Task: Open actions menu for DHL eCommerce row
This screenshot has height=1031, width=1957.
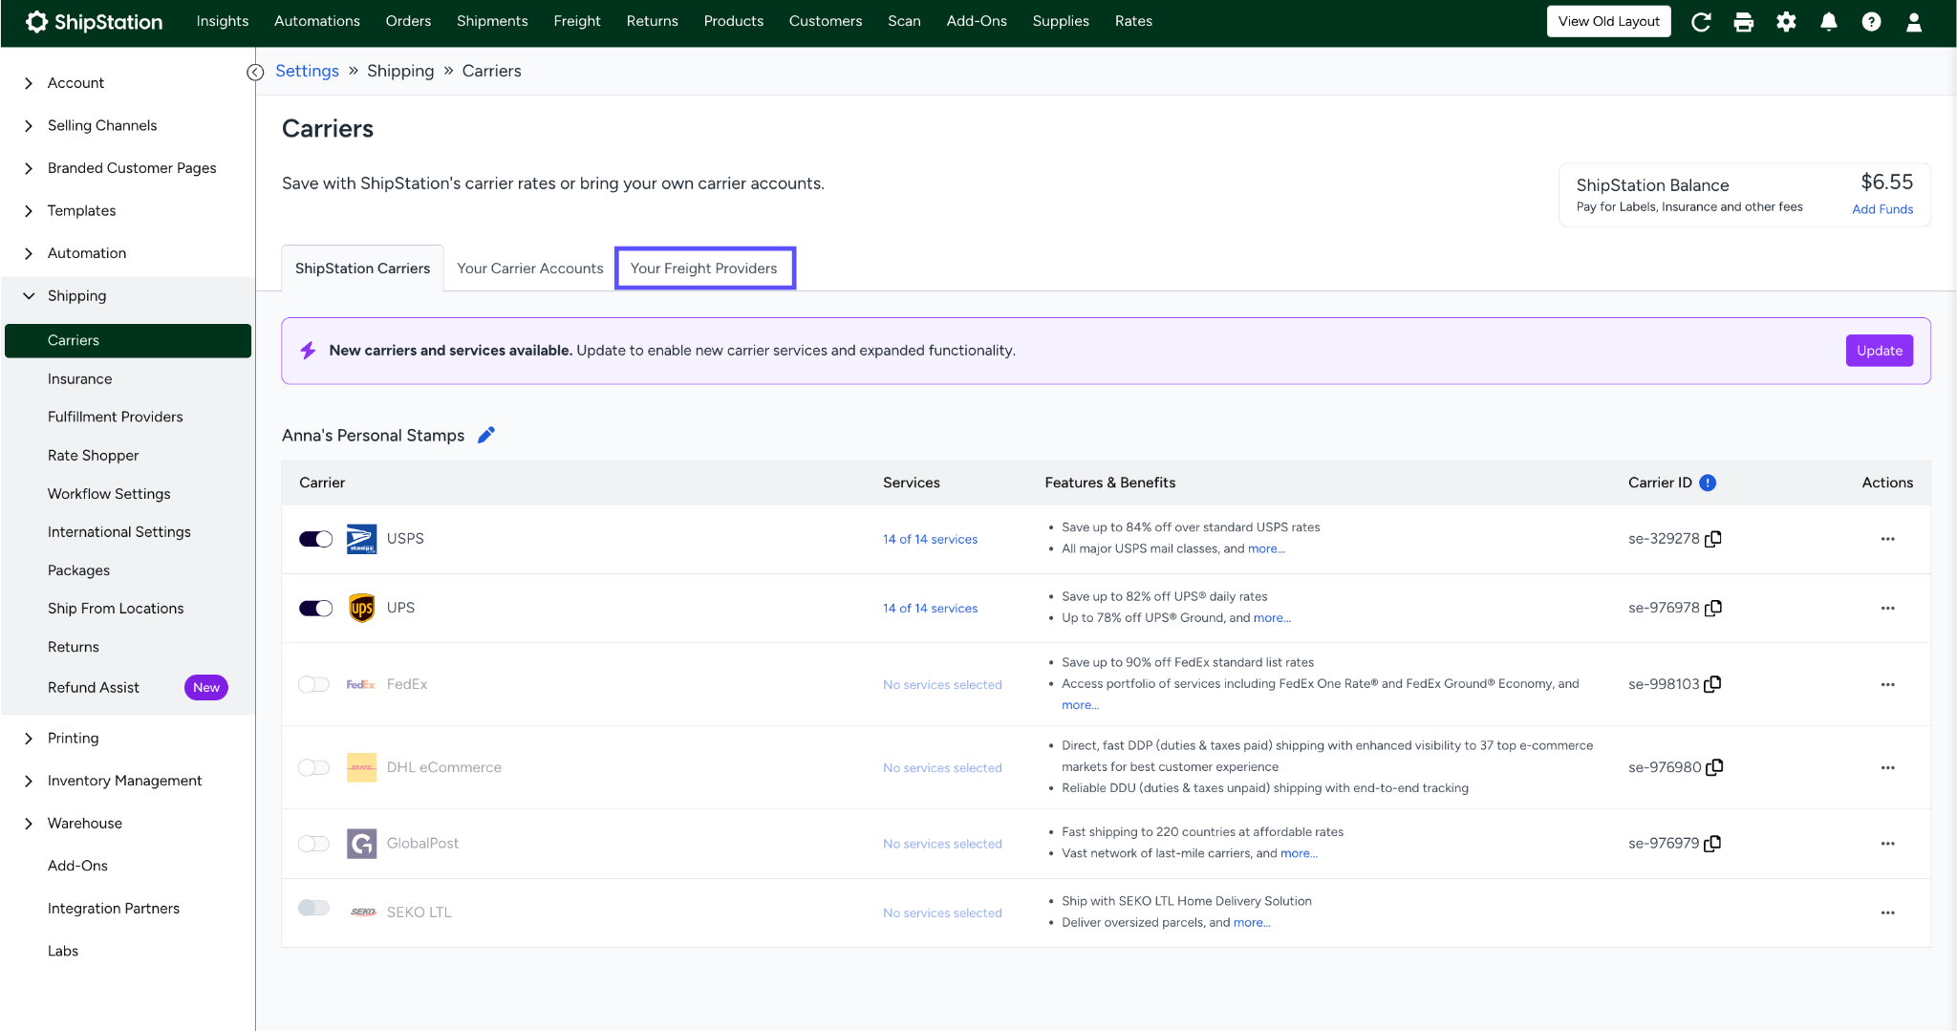Action: [1887, 767]
